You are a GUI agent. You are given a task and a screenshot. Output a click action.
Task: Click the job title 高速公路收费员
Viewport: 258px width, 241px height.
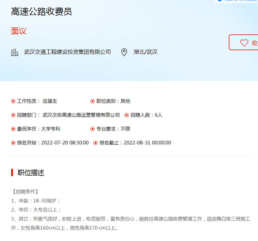41,12
